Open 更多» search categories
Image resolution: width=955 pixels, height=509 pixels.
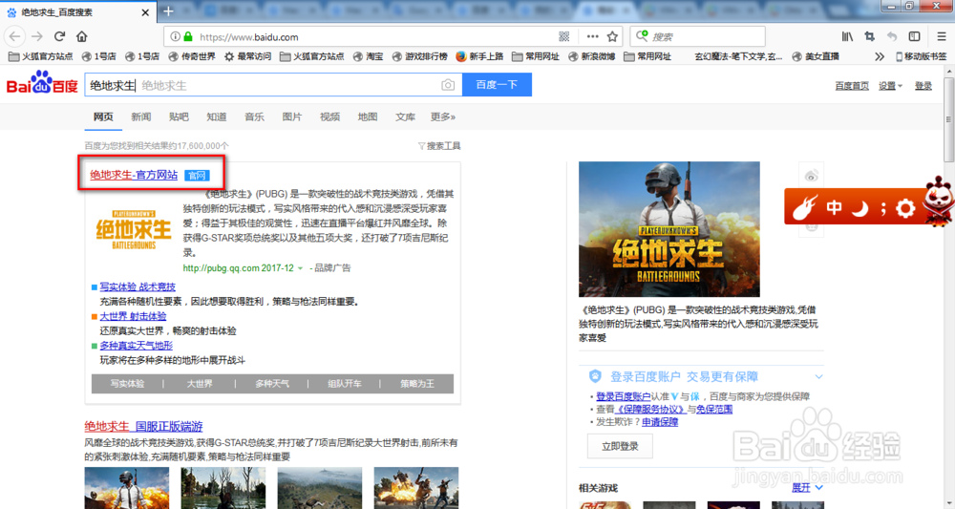coord(443,117)
